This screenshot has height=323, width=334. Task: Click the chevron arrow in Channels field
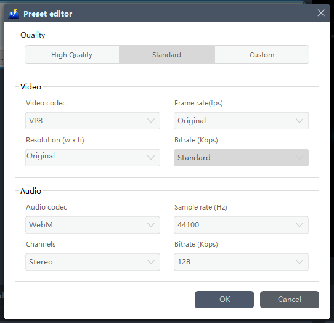point(151,262)
